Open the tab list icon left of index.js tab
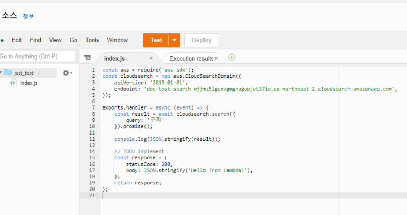The width and height of the screenshot is (407, 215). (x=87, y=58)
